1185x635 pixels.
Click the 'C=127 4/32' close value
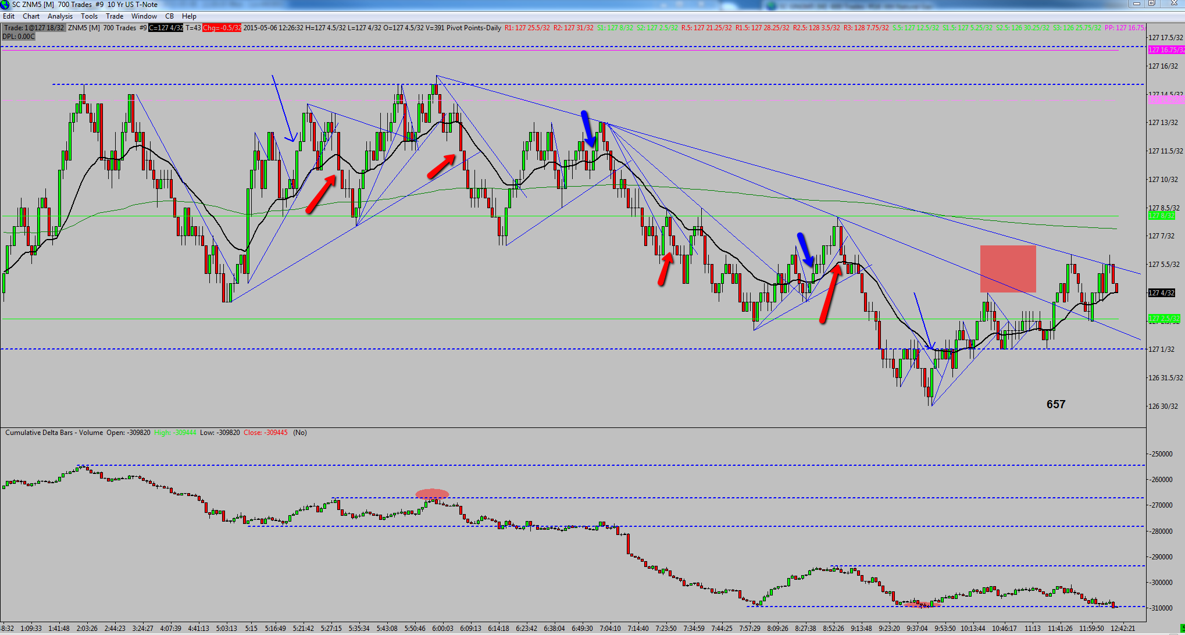(166, 27)
